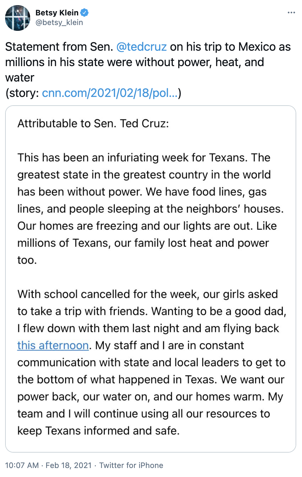Click the Feb 18, 2021 date
Viewport: 302px width, 477px height.
pyautogui.click(x=69, y=465)
